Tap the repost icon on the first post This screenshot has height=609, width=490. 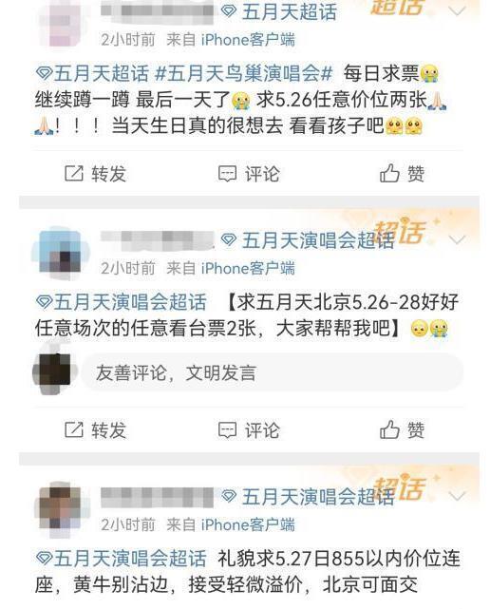74,173
